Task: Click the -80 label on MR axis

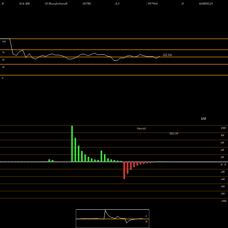Action: (223, 194)
